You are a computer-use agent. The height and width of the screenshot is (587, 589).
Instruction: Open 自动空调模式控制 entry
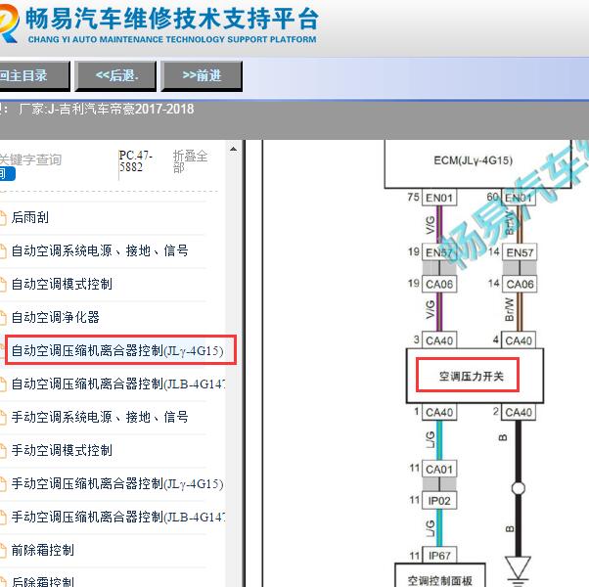tap(62, 284)
